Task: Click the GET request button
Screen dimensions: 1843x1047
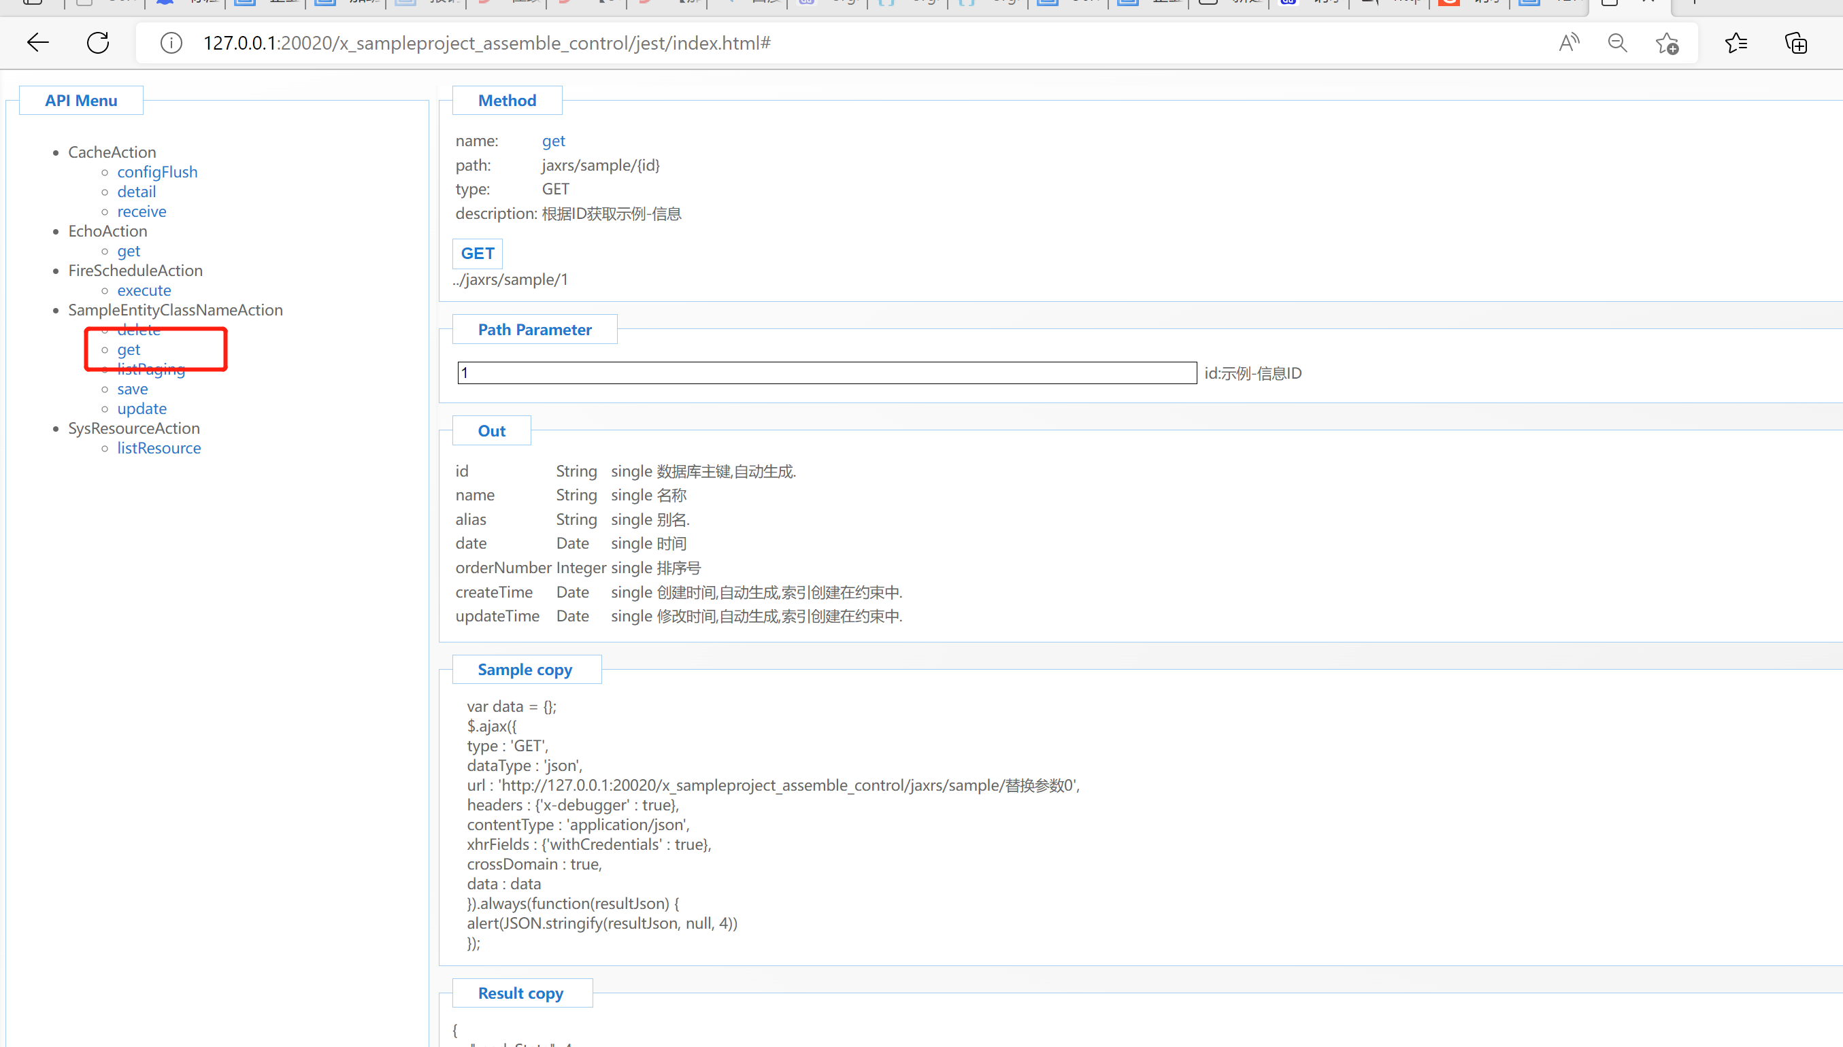Action: click(477, 253)
